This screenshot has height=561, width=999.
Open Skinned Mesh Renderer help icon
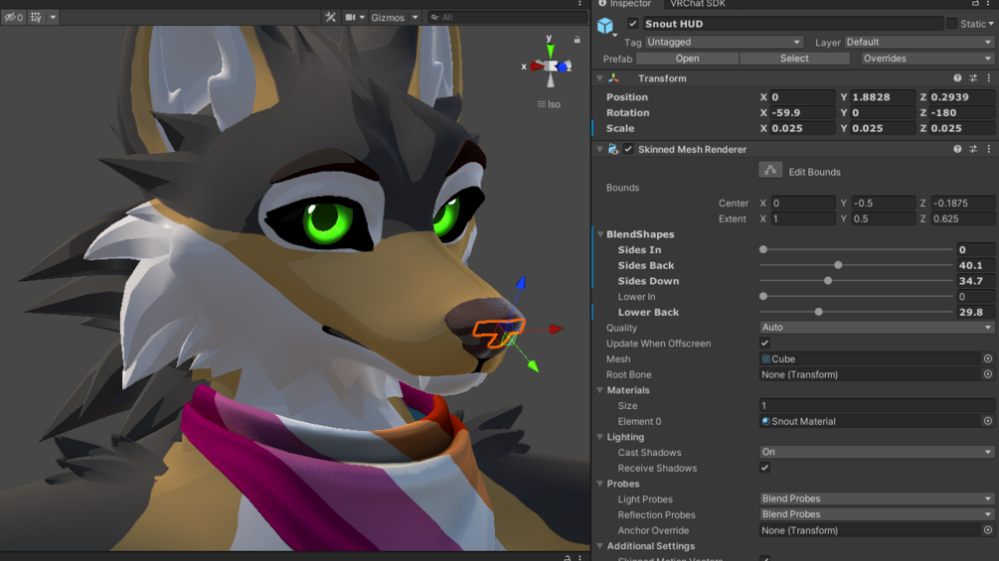(x=957, y=150)
